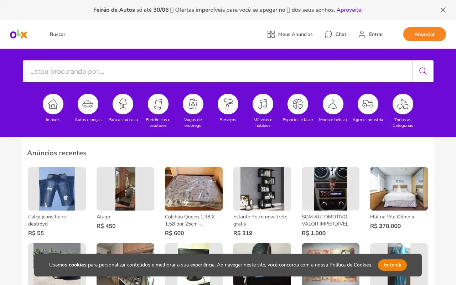
Task: Click the SOM AUTOMOTIVO, VALOR IMPERDÍVEL title
Action: [325, 220]
